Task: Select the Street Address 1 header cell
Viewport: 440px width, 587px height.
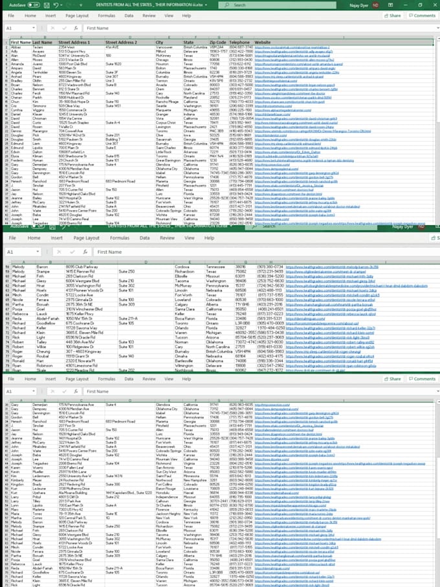Action: 81,42
